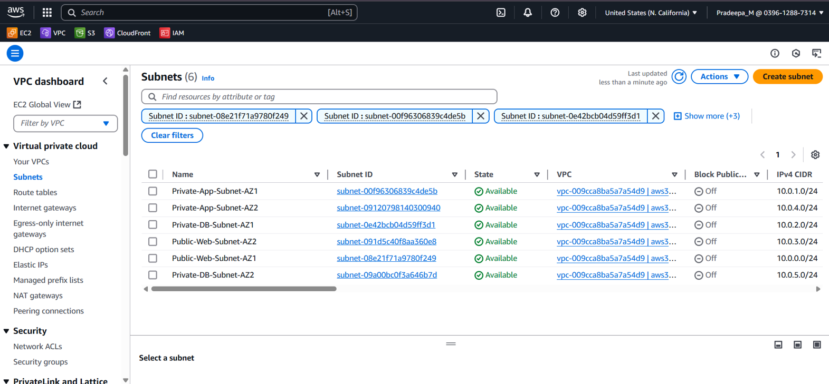Check the Public-Web-Subnet-AZ1 row
Viewport: 829px width, 384px height.
point(153,259)
